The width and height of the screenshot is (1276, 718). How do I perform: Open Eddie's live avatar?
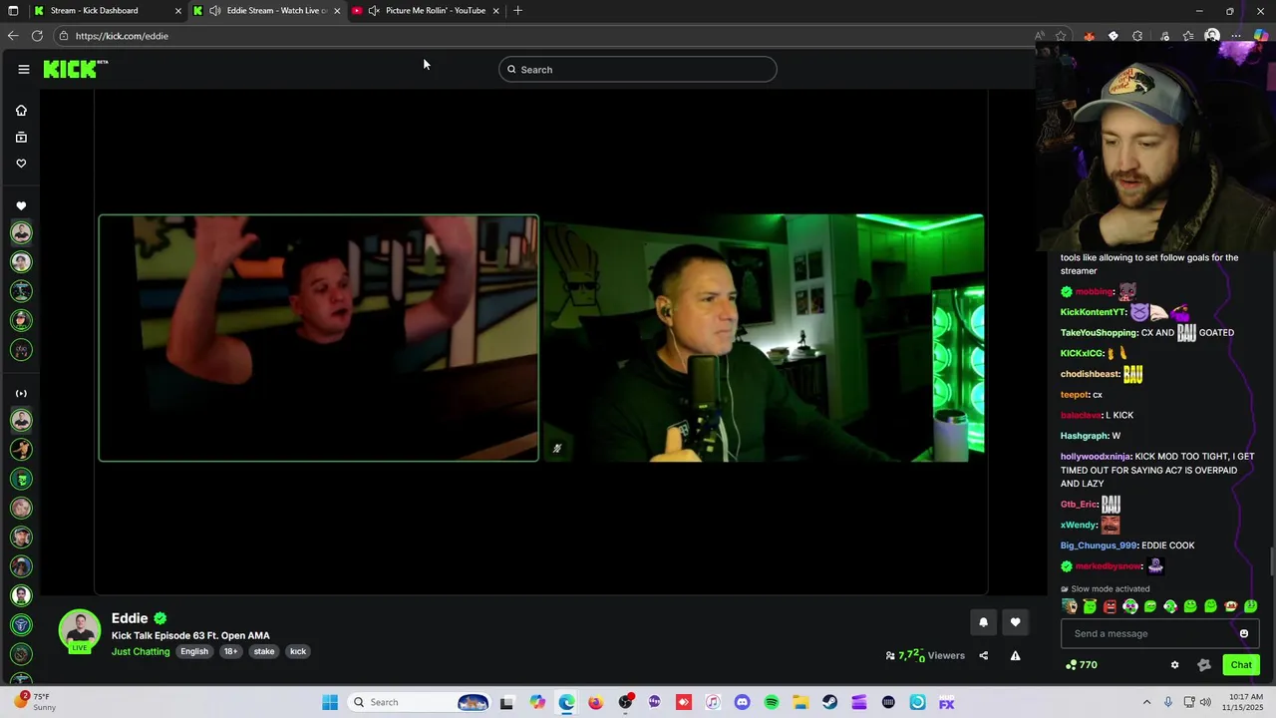79,631
